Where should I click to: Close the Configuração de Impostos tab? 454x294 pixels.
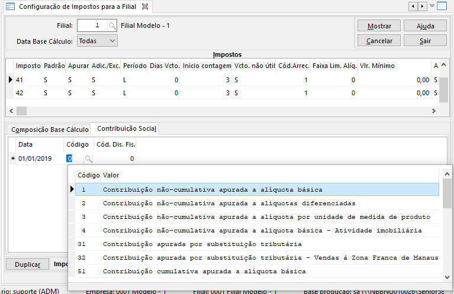145,7
